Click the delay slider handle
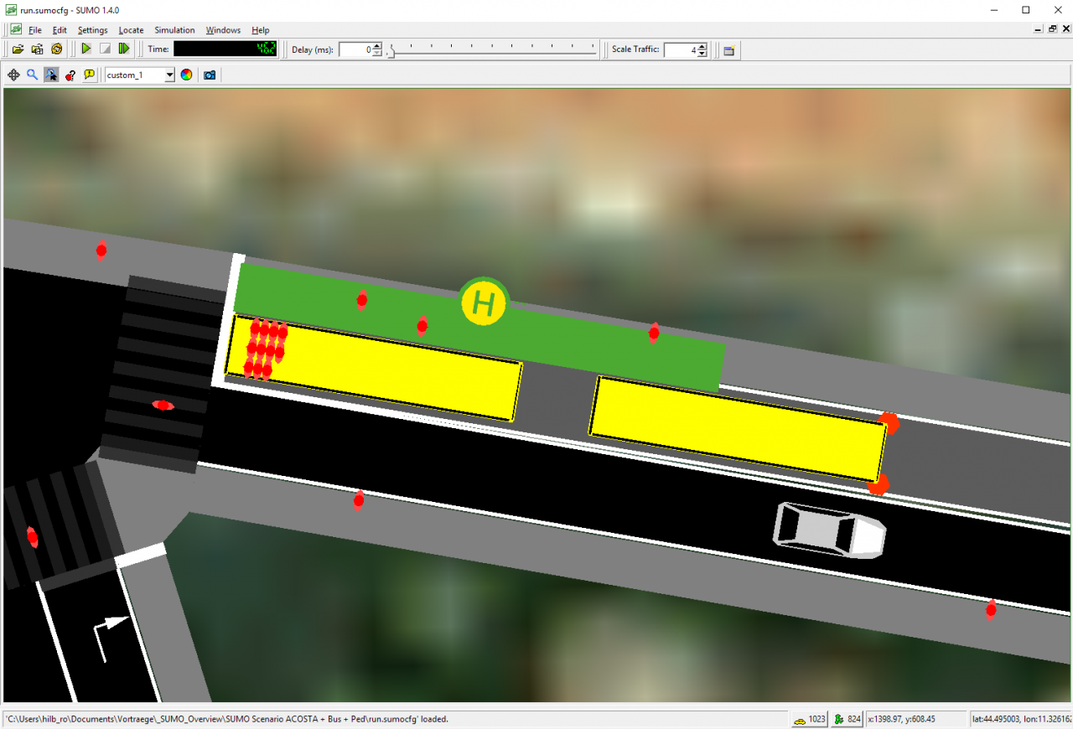 [x=390, y=50]
